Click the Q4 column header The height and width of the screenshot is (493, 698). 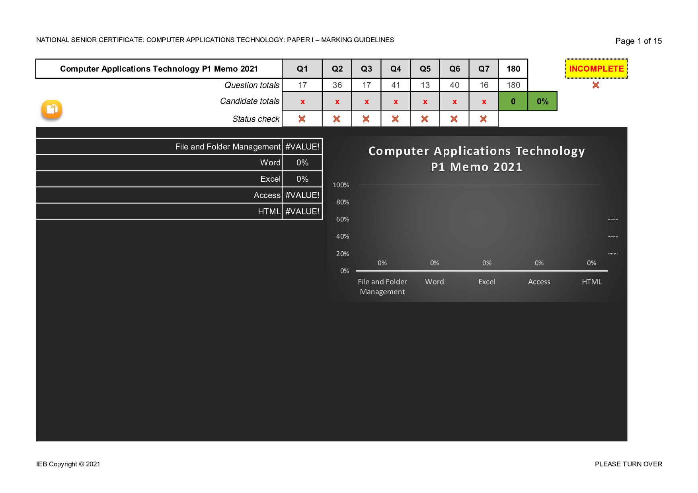click(x=396, y=69)
